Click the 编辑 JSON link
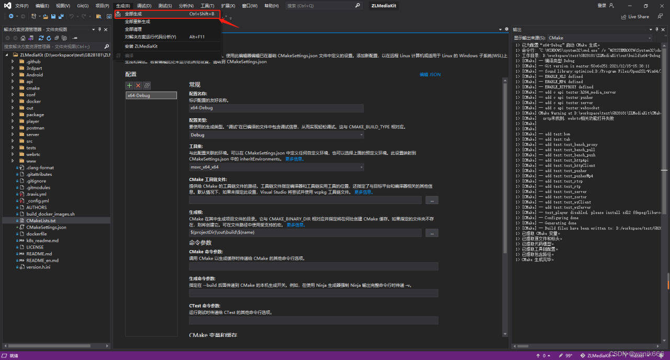670x360 pixels. 430,75
